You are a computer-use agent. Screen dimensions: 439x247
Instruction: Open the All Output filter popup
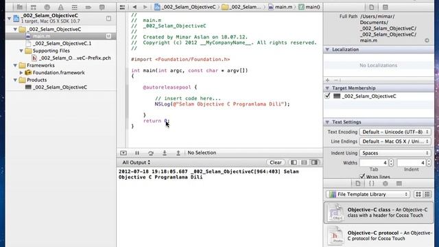click(137, 163)
